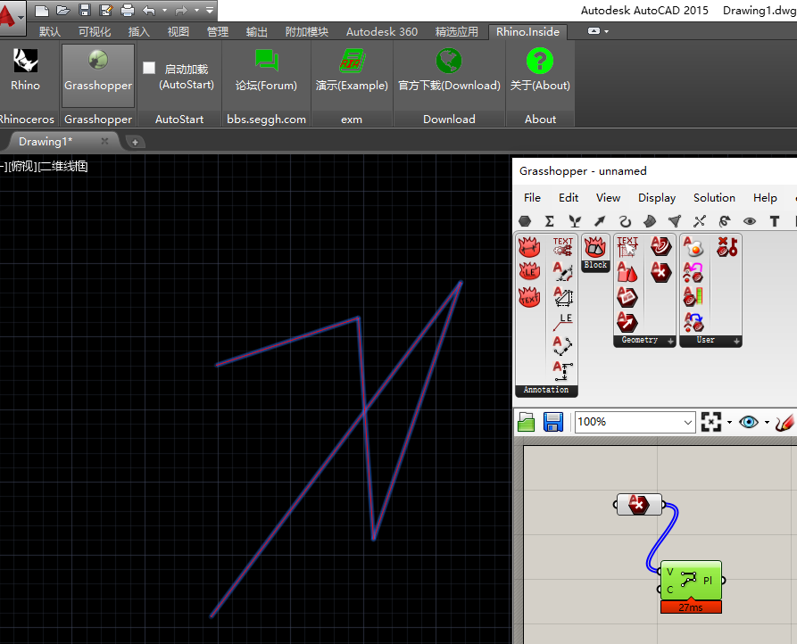
Task: Open the Zoom Extents options dropdown arrow
Action: (x=729, y=422)
